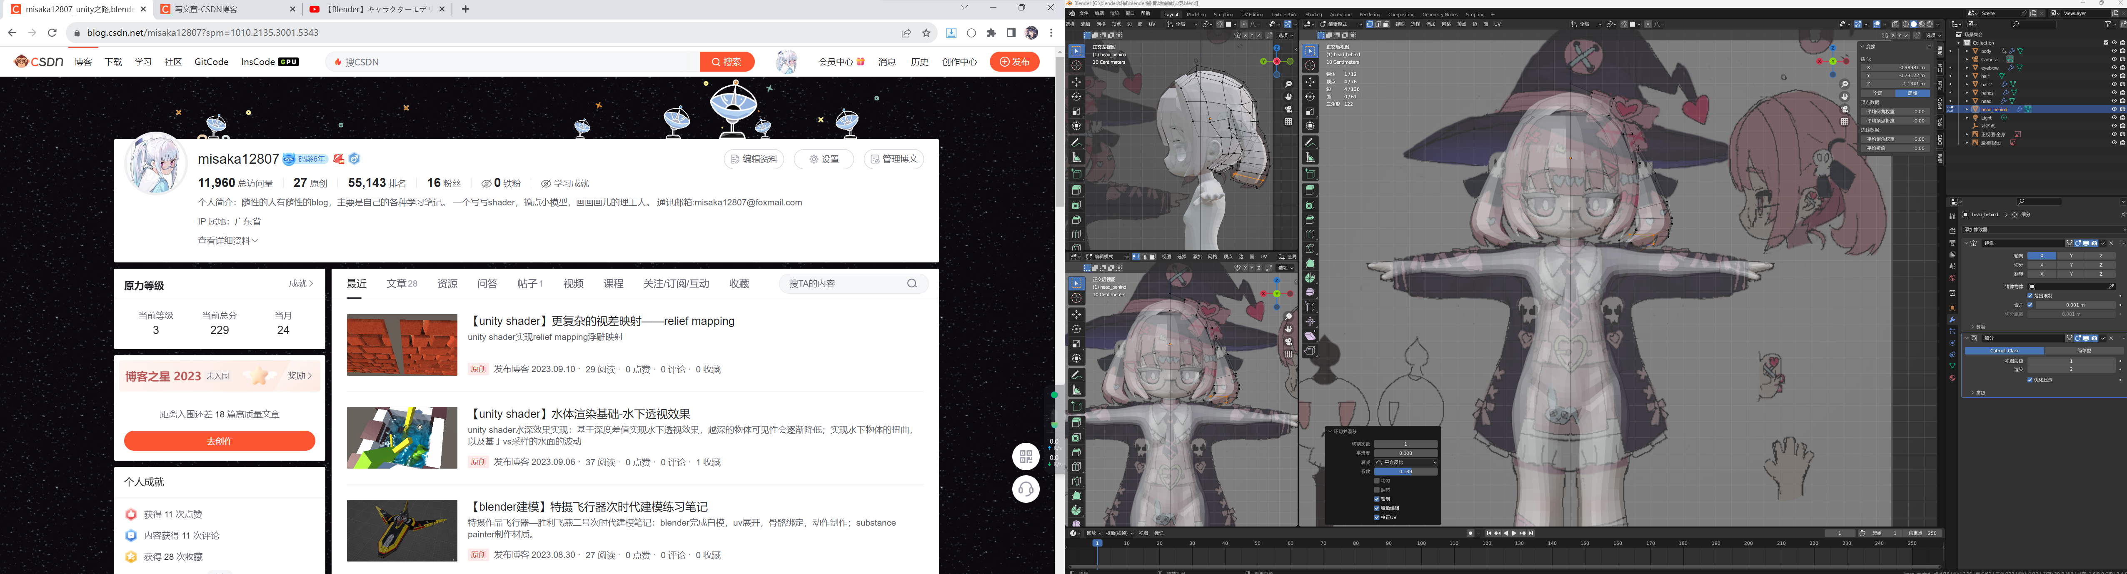The image size is (2127, 574).
Task: Pick the Move tool in the large back-view viewport toolbar
Action: (1311, 82)
